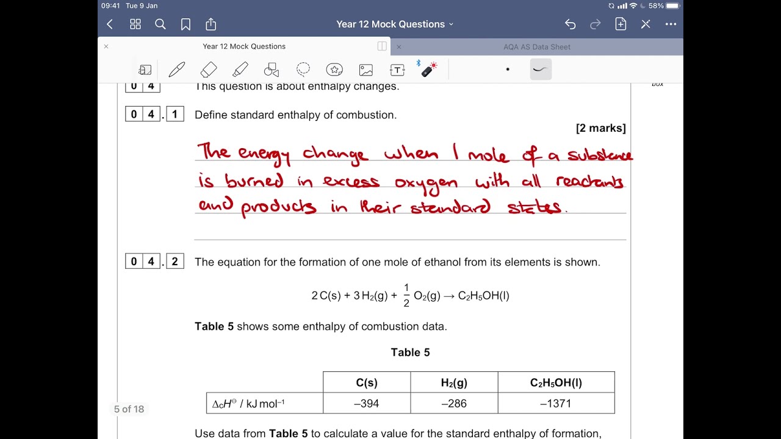Switch to the Year 12 Mock Questions tab
The height and width of the screenshot is (439, 781).
[x=244, y=46]
